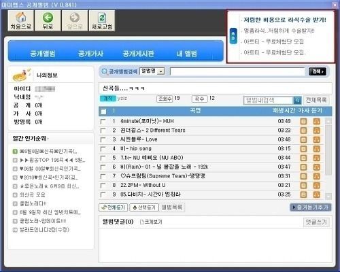Image resolution: width=340 pixels, height=272 pixels.
Task: Check the box for 다비치 시간아 멈춰라
Action: pyautogui.click(x=103, y=194)
